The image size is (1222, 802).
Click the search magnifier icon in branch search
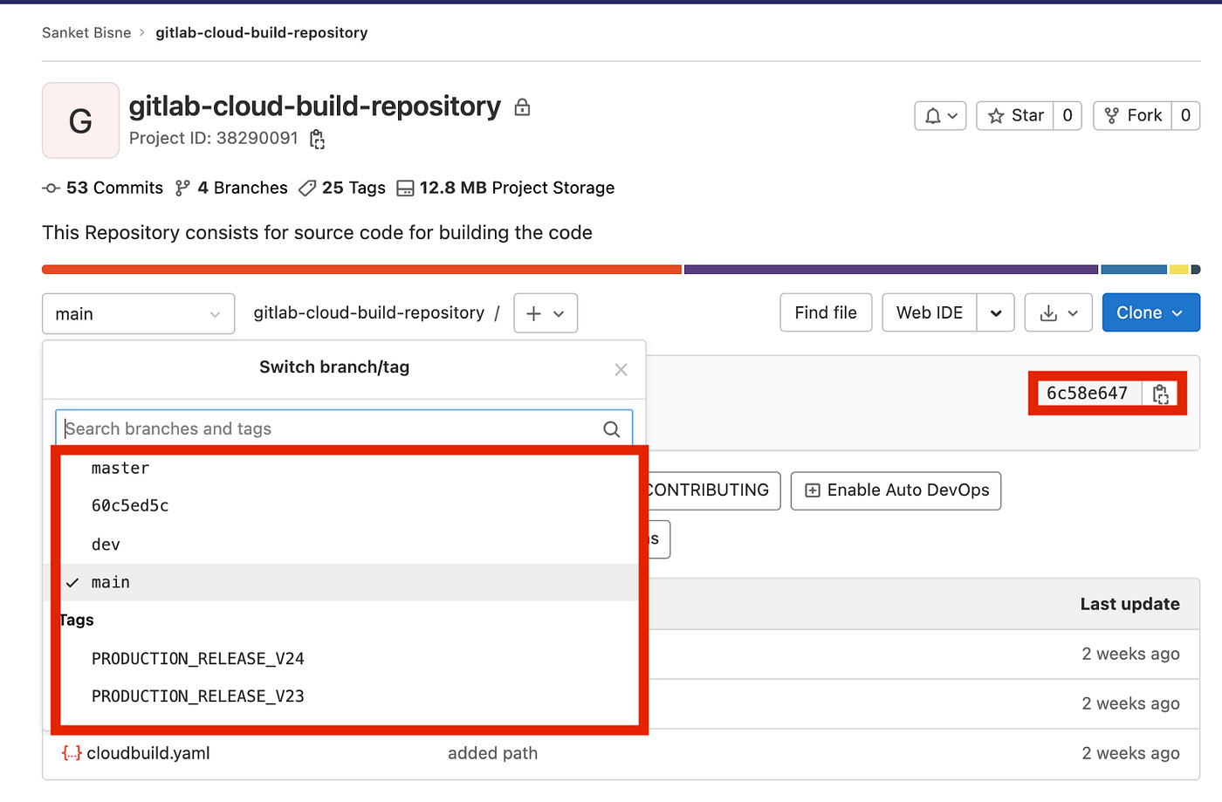pos(612,428)
